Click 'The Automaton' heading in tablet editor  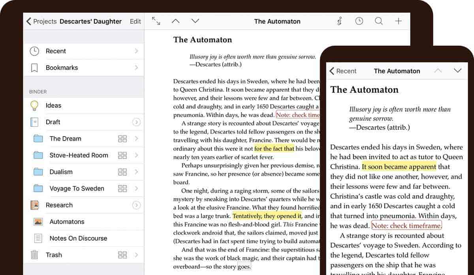pos(203,39)
